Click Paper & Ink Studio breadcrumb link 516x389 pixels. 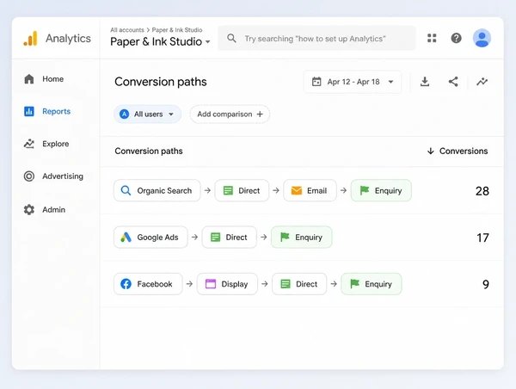(177, 30)
